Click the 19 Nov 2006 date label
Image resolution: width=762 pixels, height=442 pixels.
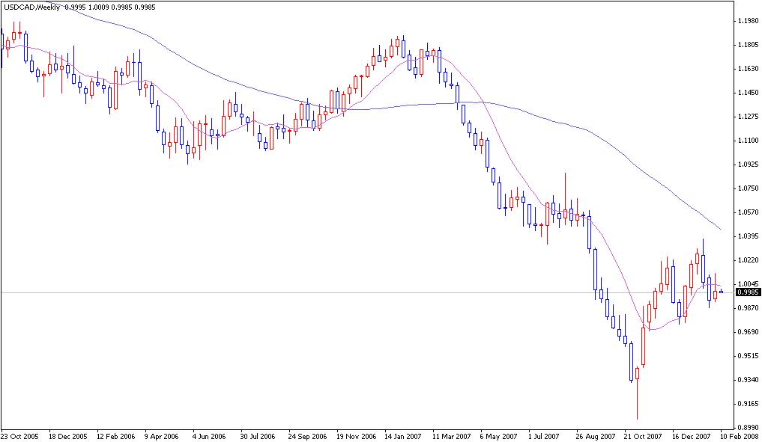(x=355, y=436)
